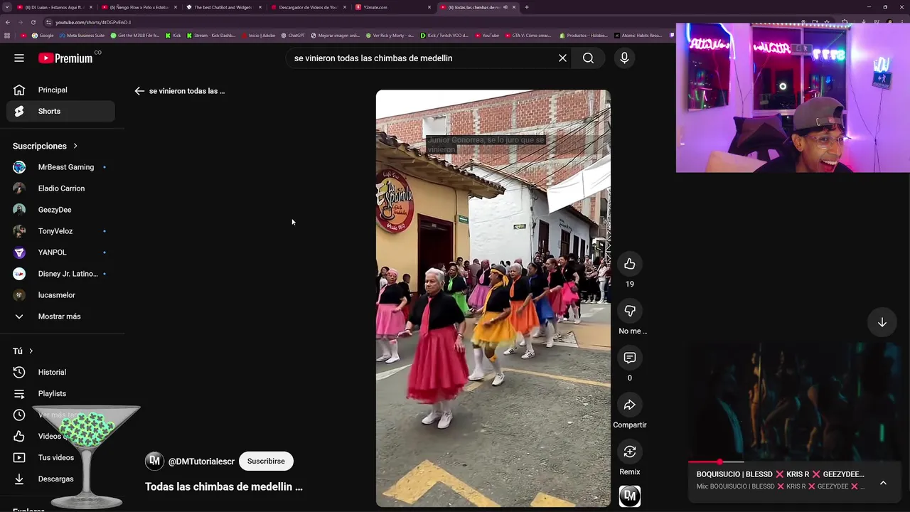910x512 pixels.
Task: Open the YouTube hamburger guide menu
Action: click(x=19, y=58)
